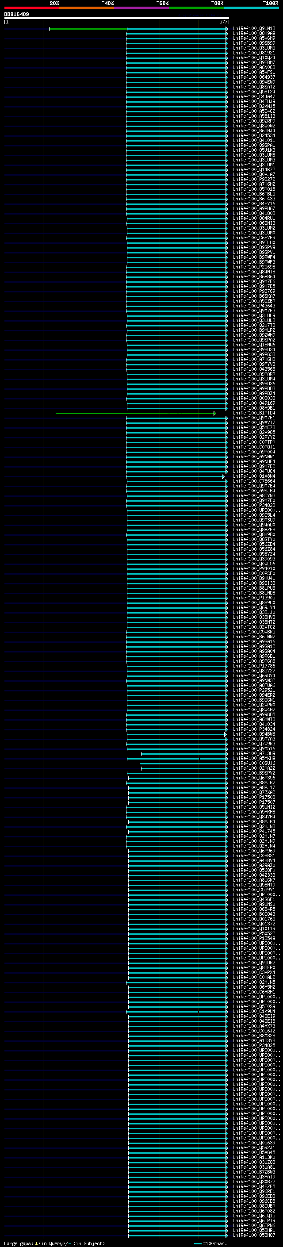
Task: Select label UniRef100_A1L3K0
Action: (254, 1157)
